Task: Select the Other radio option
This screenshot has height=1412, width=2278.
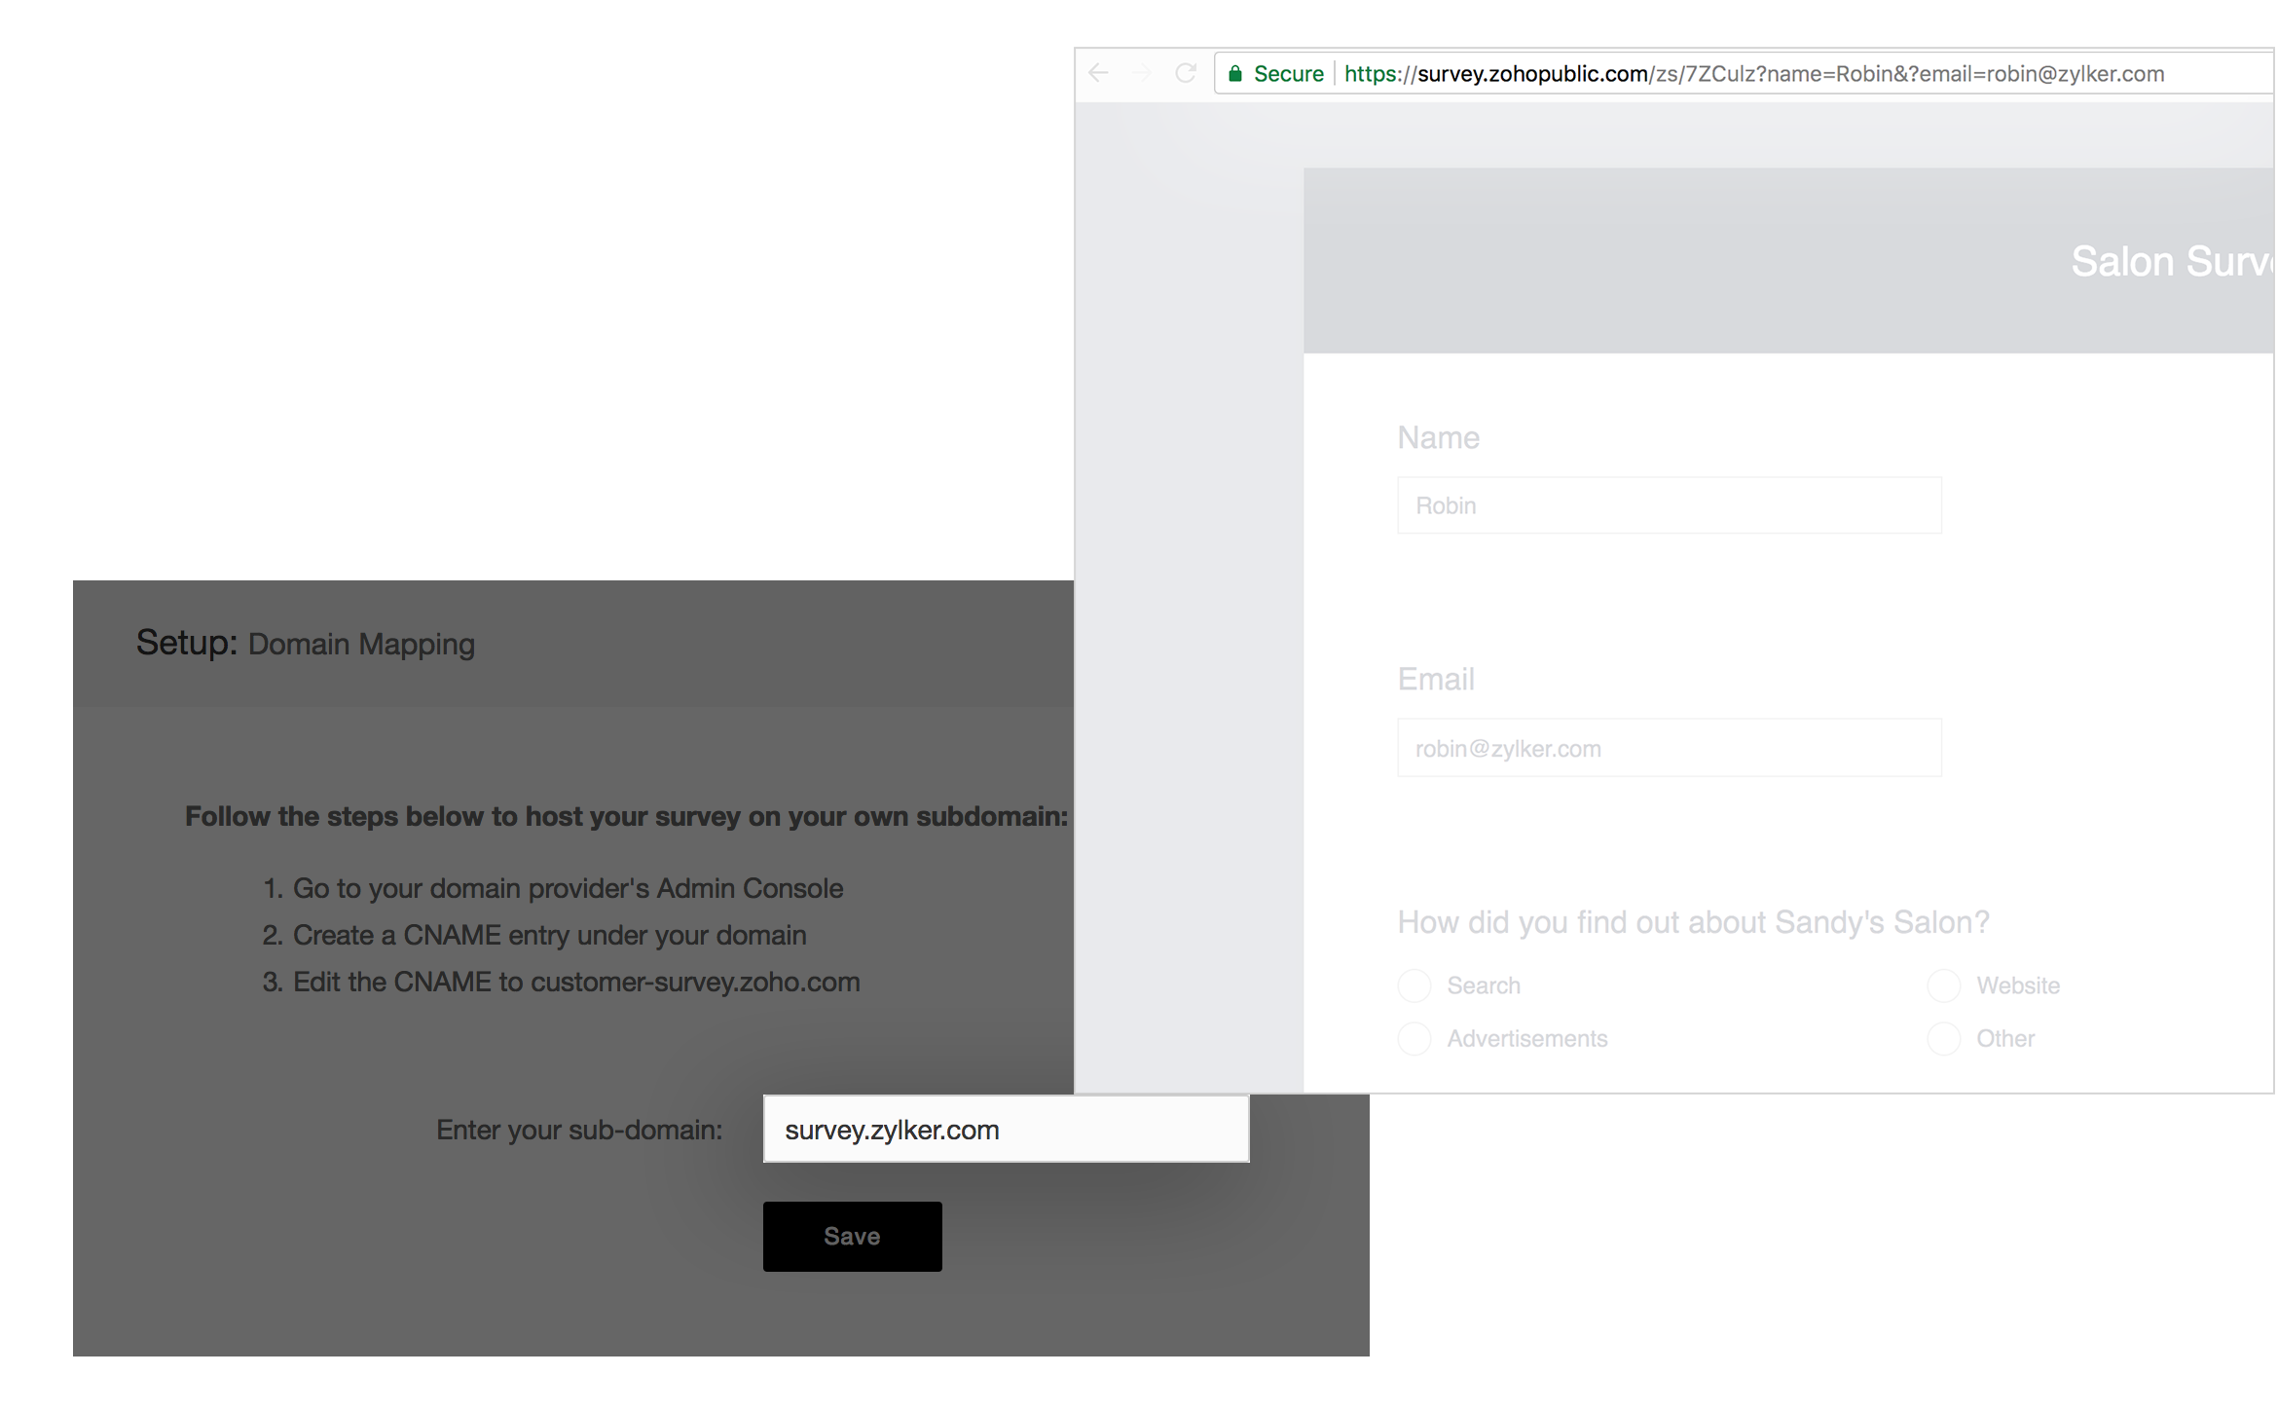Action: tap(1943, 1039)
